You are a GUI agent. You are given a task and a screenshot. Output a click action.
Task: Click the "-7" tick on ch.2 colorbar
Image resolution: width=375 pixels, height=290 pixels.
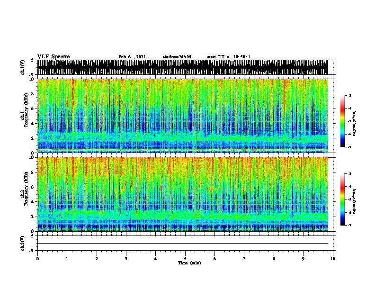click(349, 225)
